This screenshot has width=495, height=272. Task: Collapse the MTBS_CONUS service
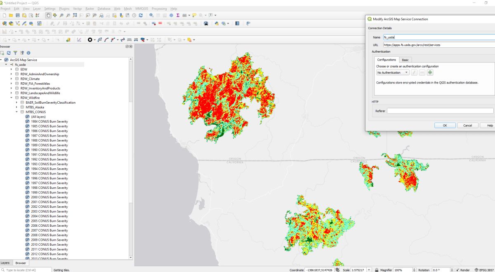coord(17,112)
